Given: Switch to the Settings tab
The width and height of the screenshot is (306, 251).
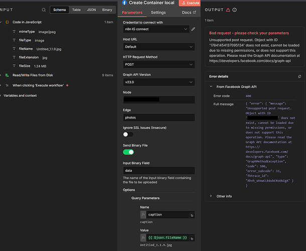Looking at the screenshot, I should tap(158, 13).
